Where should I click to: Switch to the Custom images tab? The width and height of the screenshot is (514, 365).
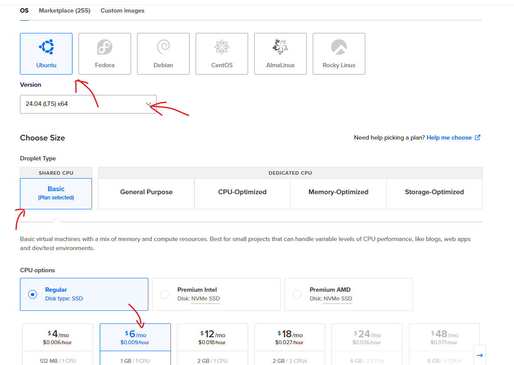click(x=122, y=10)
